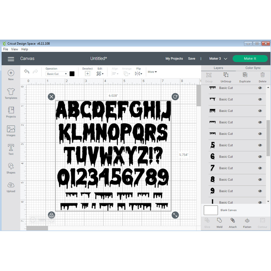The width and height of the screenshot is (271, 271).
Task: Click the black color swatch next to Operation
Action: point(72,74)
